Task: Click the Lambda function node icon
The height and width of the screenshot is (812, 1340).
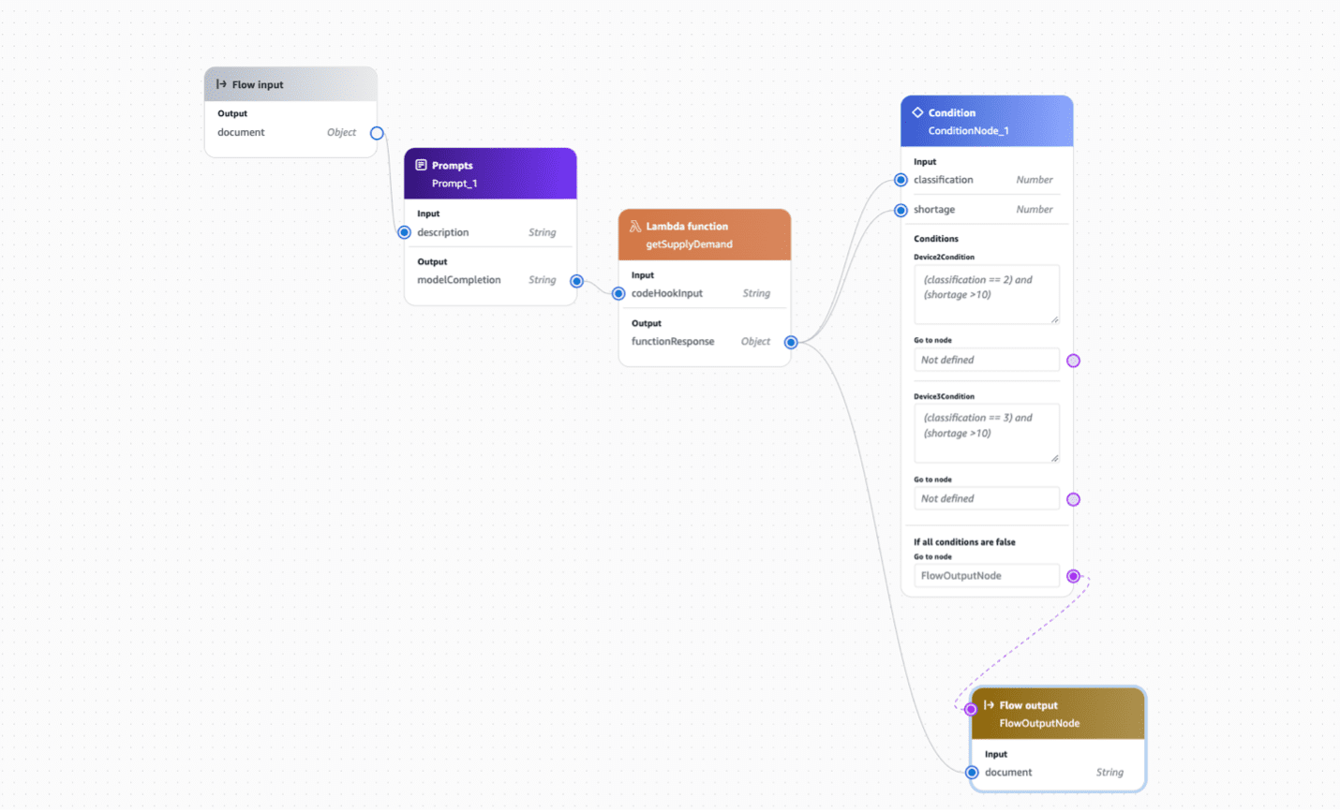Action: (x=634, y=227)
